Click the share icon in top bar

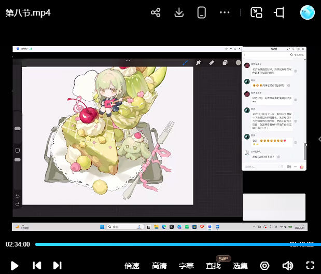[x=156, y=13]
